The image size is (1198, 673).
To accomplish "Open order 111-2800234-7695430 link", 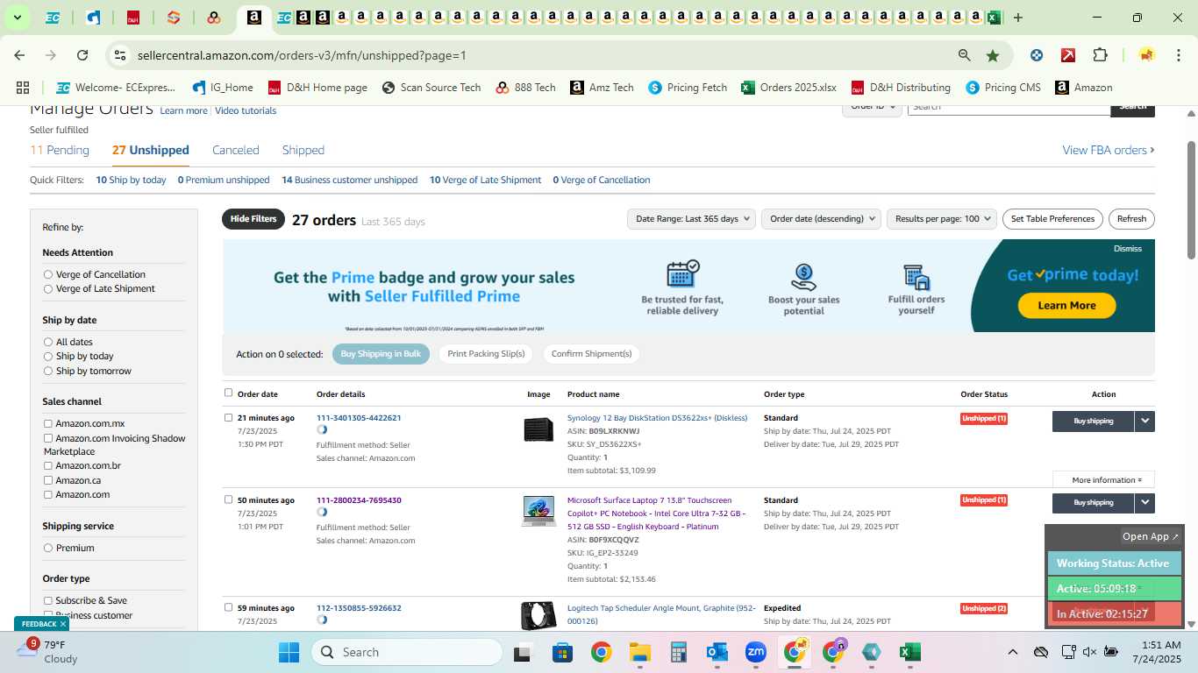I will pyautogui.click(x=359, y=500).
